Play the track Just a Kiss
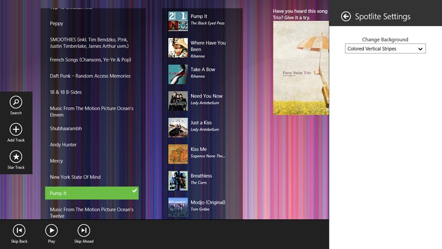This screenshot has height=249, width=442. point(201,122)
